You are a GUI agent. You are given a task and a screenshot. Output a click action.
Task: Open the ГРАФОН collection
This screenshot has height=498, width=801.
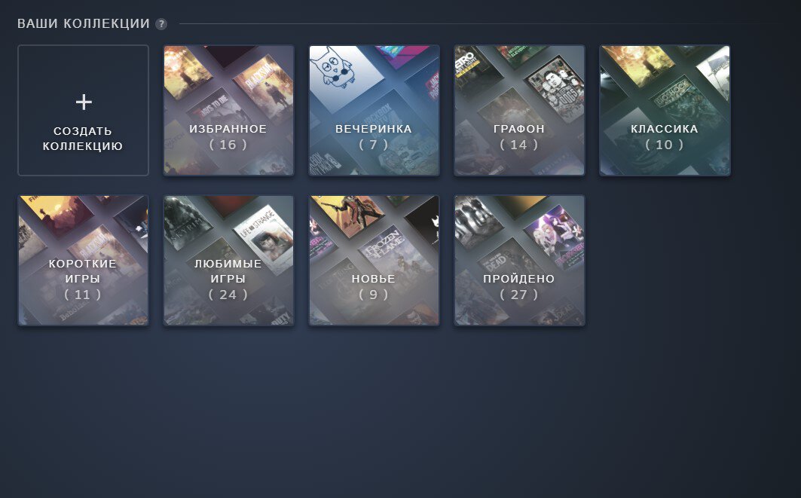coord(519,110)
